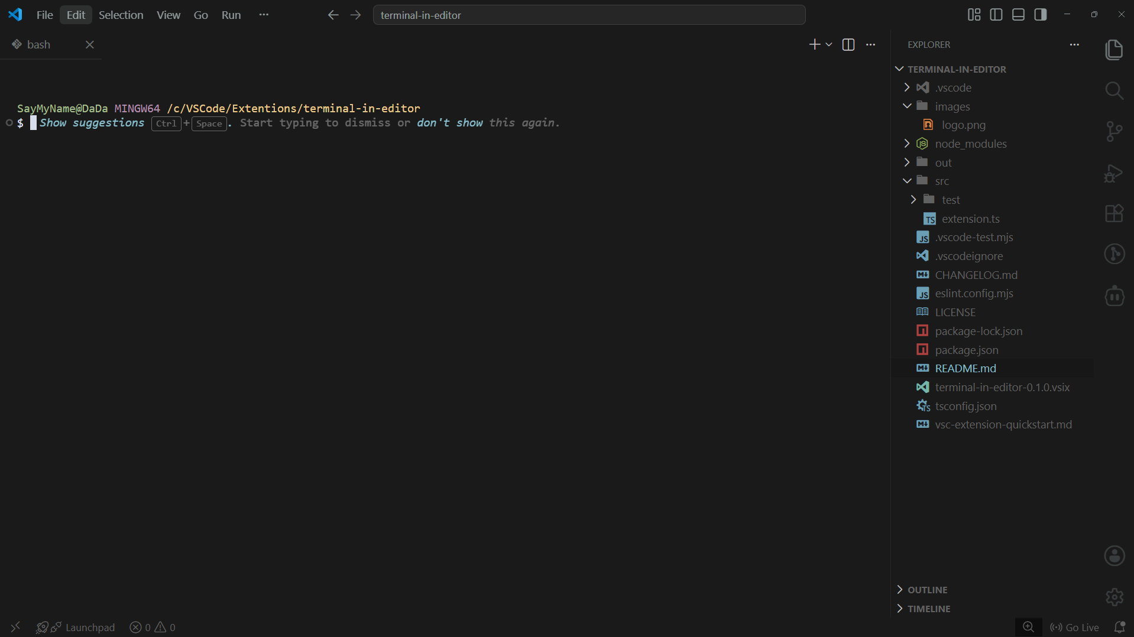Open the Selection menu
Screen dimensions: 1134x637
(x=121, y=15)
